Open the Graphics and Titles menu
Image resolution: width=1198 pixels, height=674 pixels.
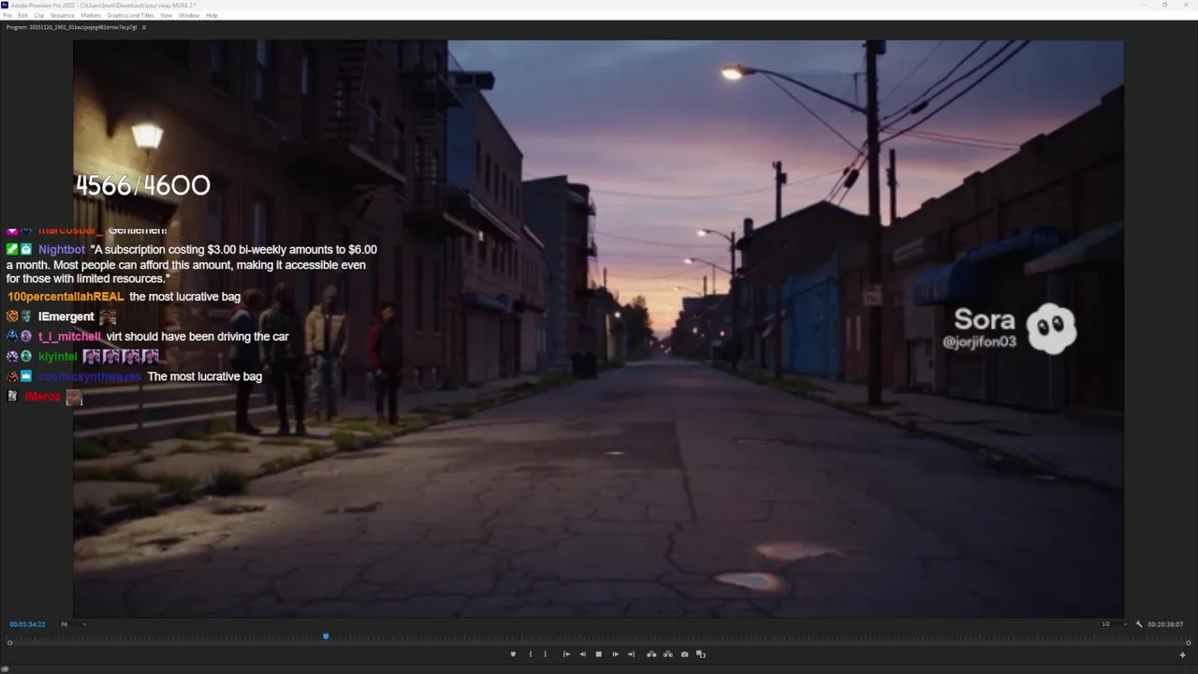(x=130, y=15)
